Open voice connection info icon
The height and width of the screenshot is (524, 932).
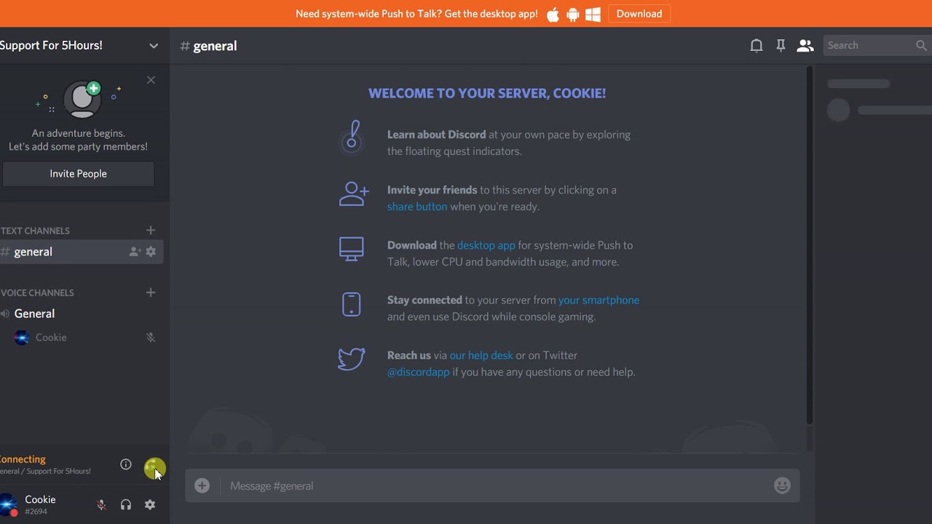pos(126,464)
